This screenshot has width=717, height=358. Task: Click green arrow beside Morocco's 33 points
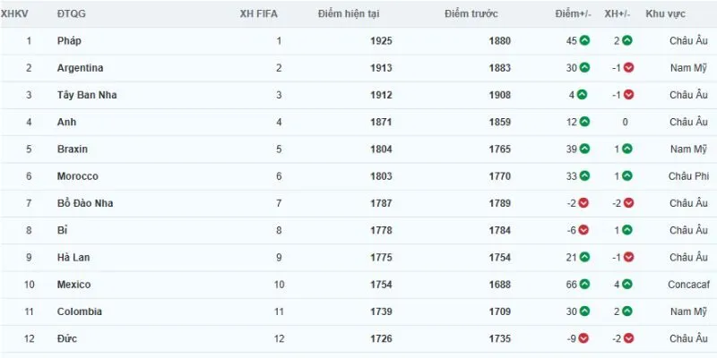point(584,175)
